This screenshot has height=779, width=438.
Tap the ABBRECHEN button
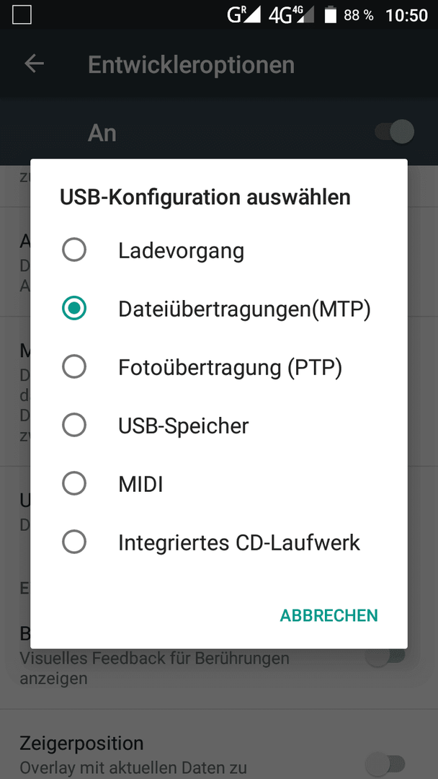pos(329,615)
